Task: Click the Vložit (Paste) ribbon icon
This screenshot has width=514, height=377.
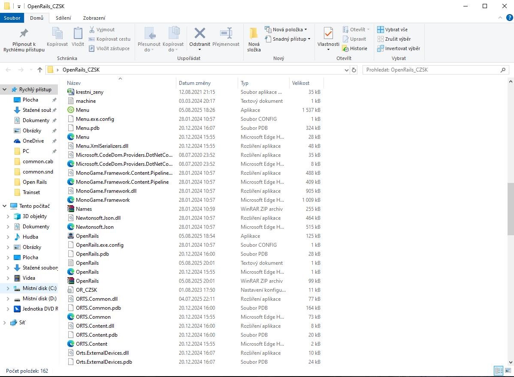Action: point(78,34)
